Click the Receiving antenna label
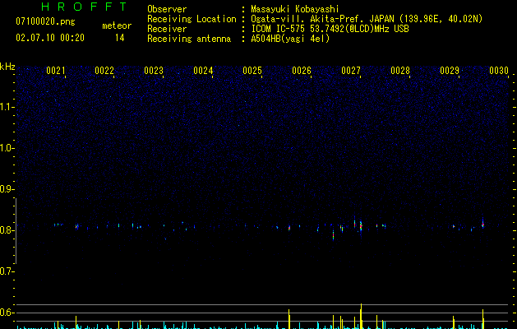 (x=189, y=39)
